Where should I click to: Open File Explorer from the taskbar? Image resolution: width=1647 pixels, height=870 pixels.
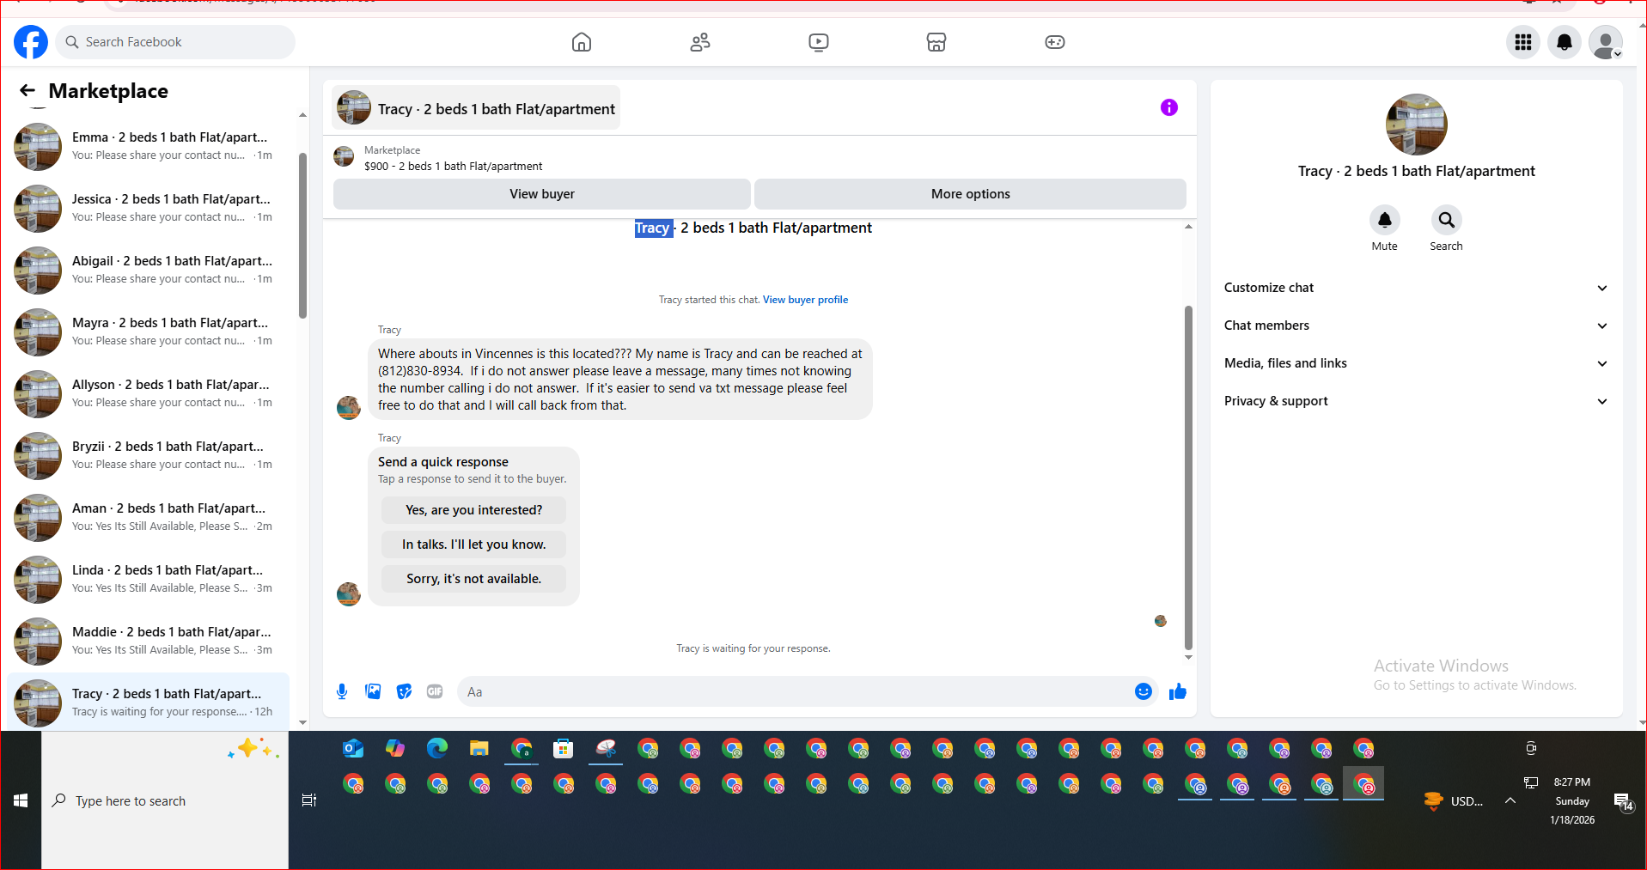[x=479, y=749]
